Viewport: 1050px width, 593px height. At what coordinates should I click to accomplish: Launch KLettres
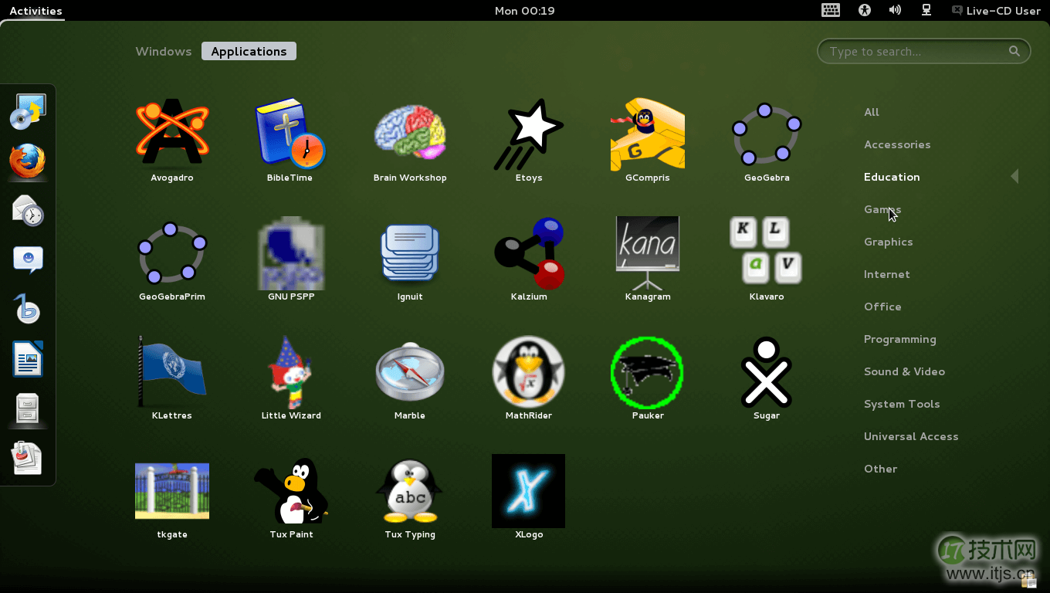(172, 377)
